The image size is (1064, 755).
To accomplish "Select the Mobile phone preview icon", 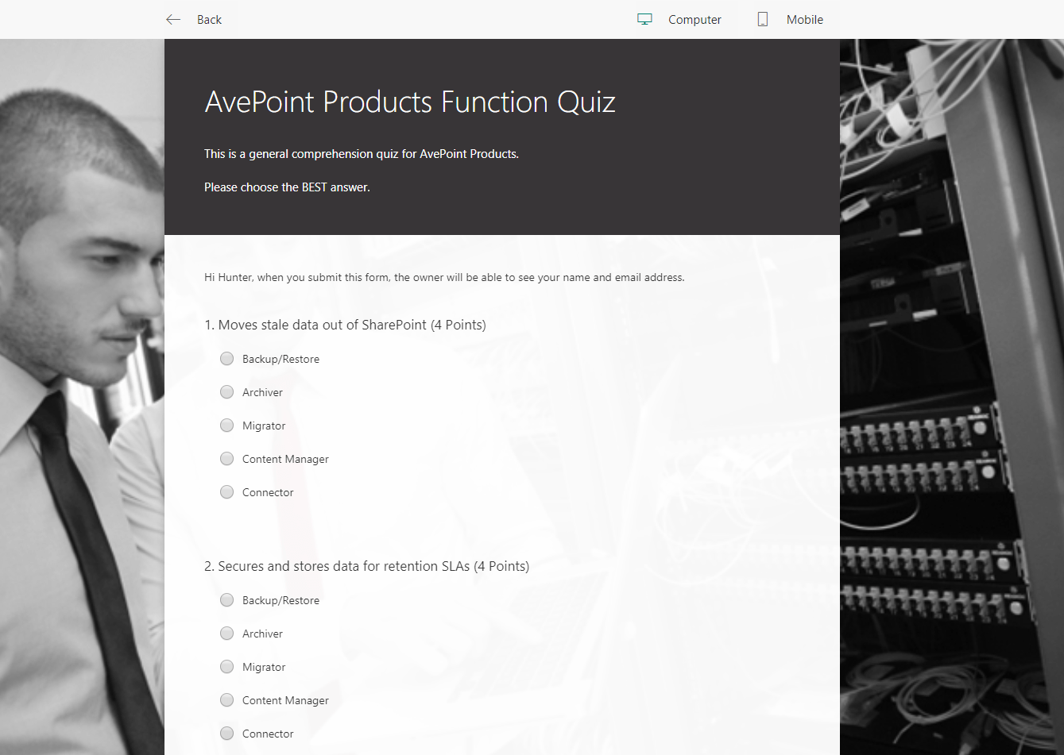I will pyautogui.click(x=762, y=19).
